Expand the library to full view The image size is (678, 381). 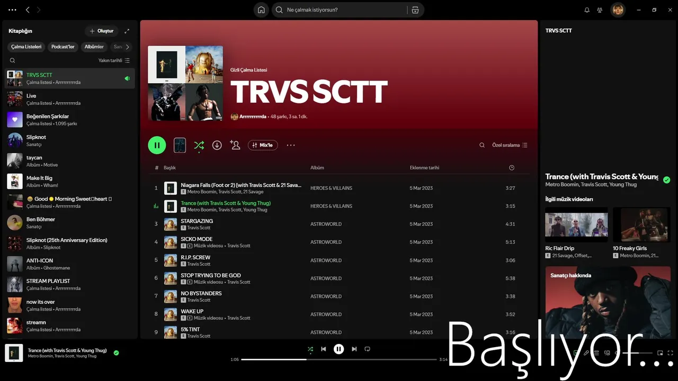[127, 31]
